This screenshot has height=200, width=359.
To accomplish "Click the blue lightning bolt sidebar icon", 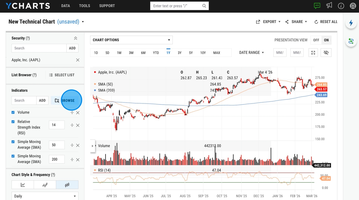I will coord(351,23).
